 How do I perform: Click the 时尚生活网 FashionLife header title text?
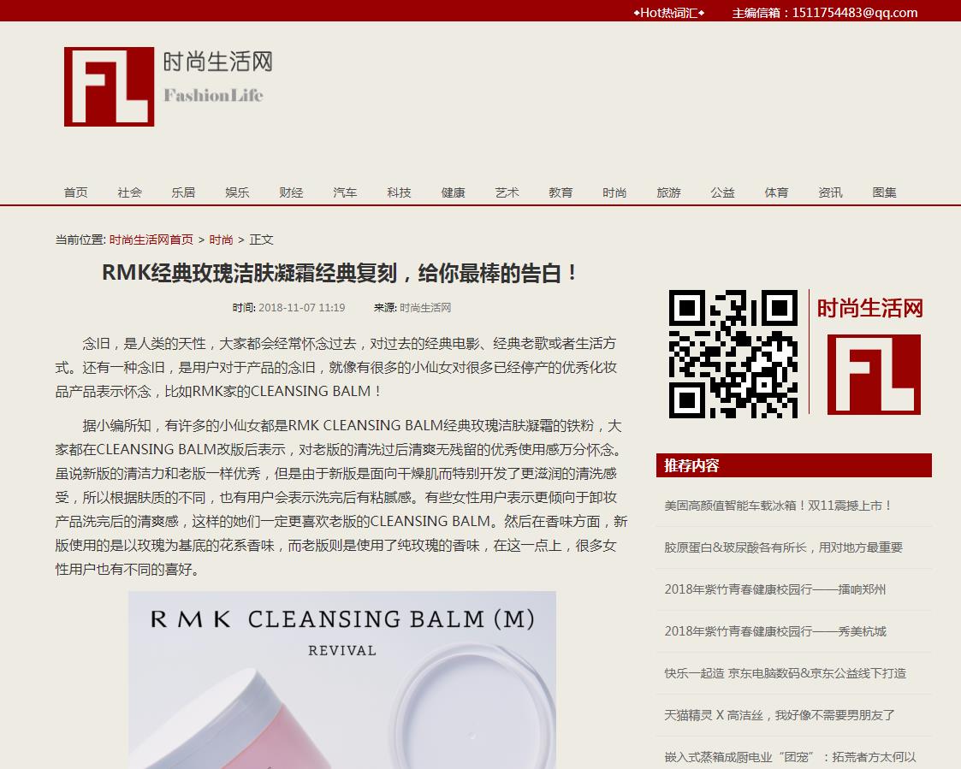[x=217, y=77]
